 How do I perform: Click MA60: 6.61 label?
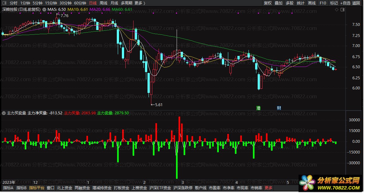click(122, 9)
